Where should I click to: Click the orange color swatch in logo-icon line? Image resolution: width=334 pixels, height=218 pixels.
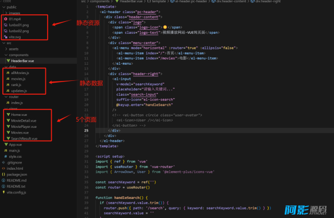tap(165, 27)
